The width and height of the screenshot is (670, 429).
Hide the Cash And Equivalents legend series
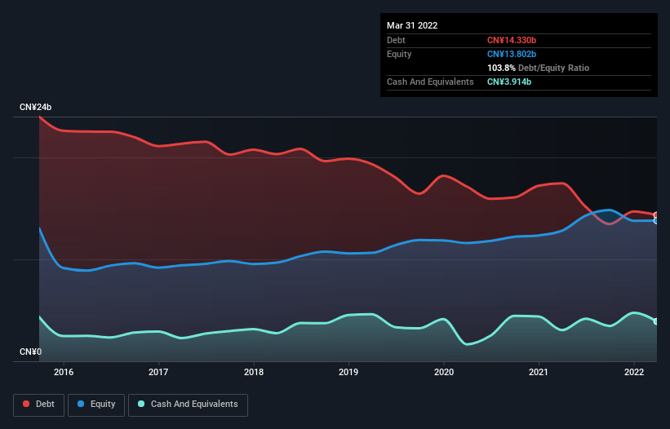click(x=188, y=404)
